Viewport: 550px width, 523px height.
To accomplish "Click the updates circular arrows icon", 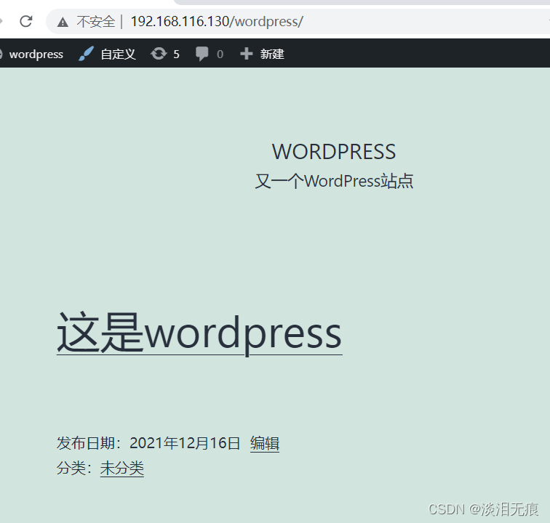I will click(159, 54).
